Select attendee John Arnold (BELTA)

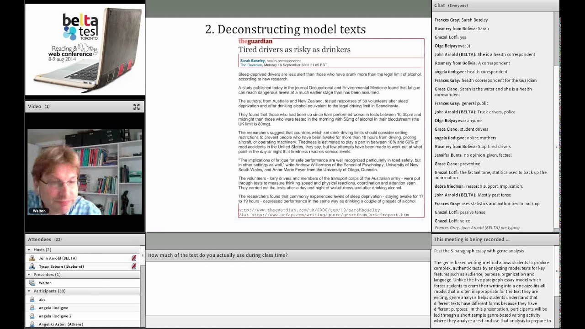click(x=83, y=258)
